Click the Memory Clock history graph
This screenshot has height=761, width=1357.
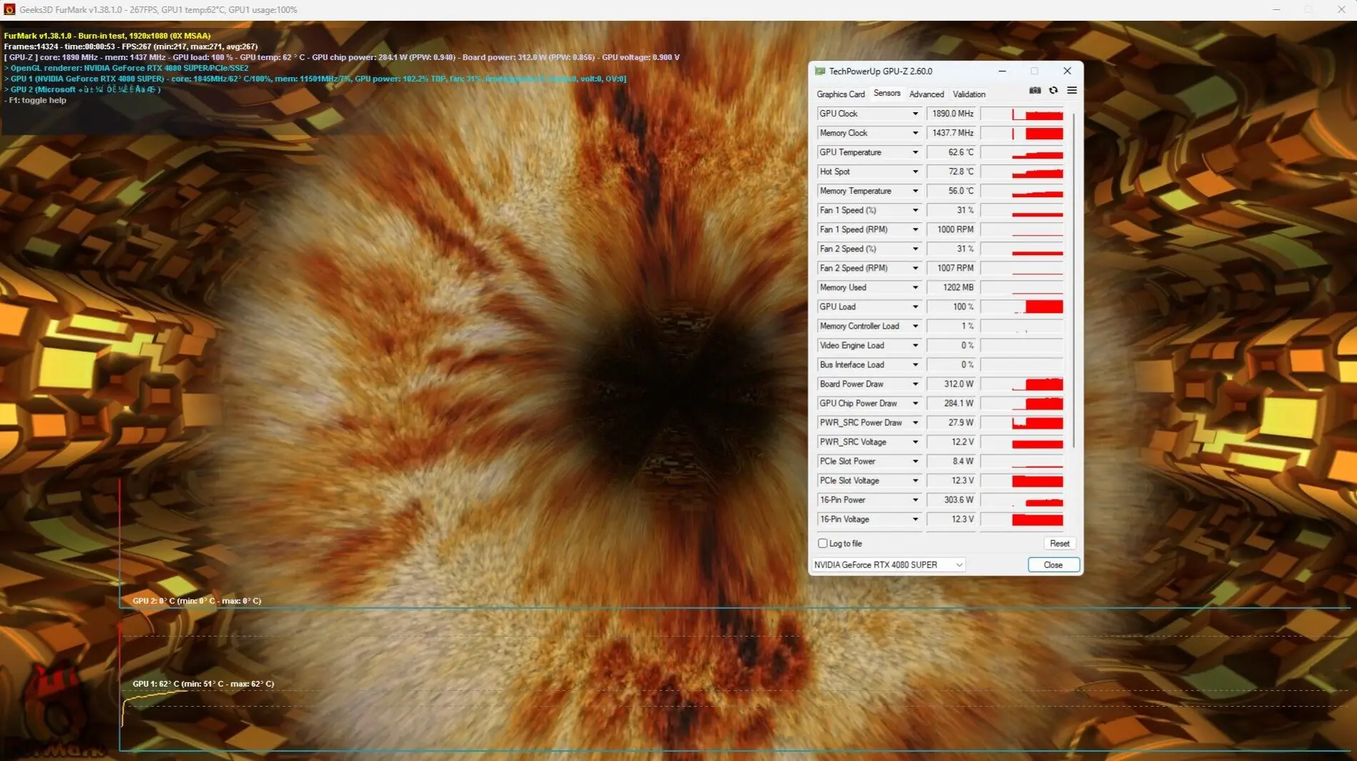[1022, 134]
